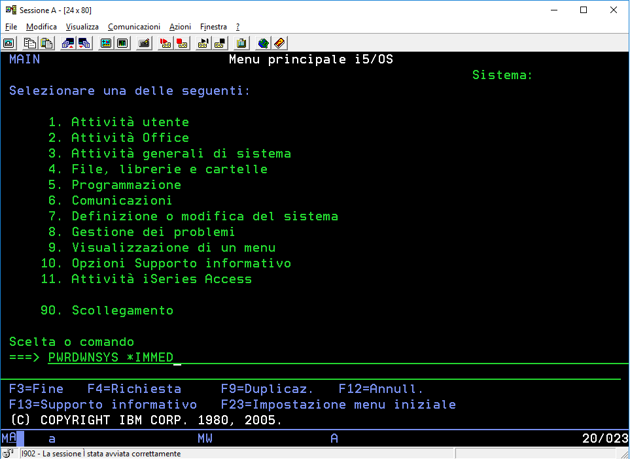Open the Modifica menu
Viewport: 630px width, 459px height.
pos(41,27)
